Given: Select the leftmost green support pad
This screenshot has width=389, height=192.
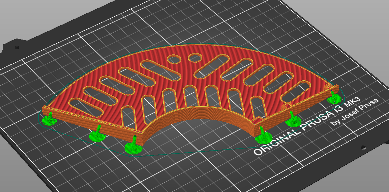Looking at the screenshot, I should click(48, 122).
